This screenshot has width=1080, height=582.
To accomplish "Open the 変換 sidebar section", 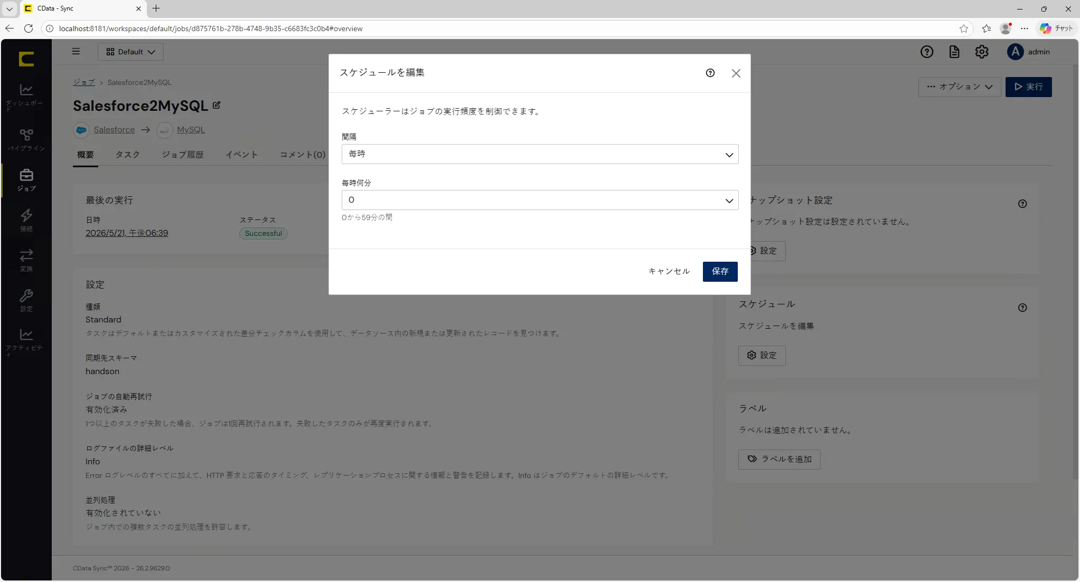I will (26, 261).
